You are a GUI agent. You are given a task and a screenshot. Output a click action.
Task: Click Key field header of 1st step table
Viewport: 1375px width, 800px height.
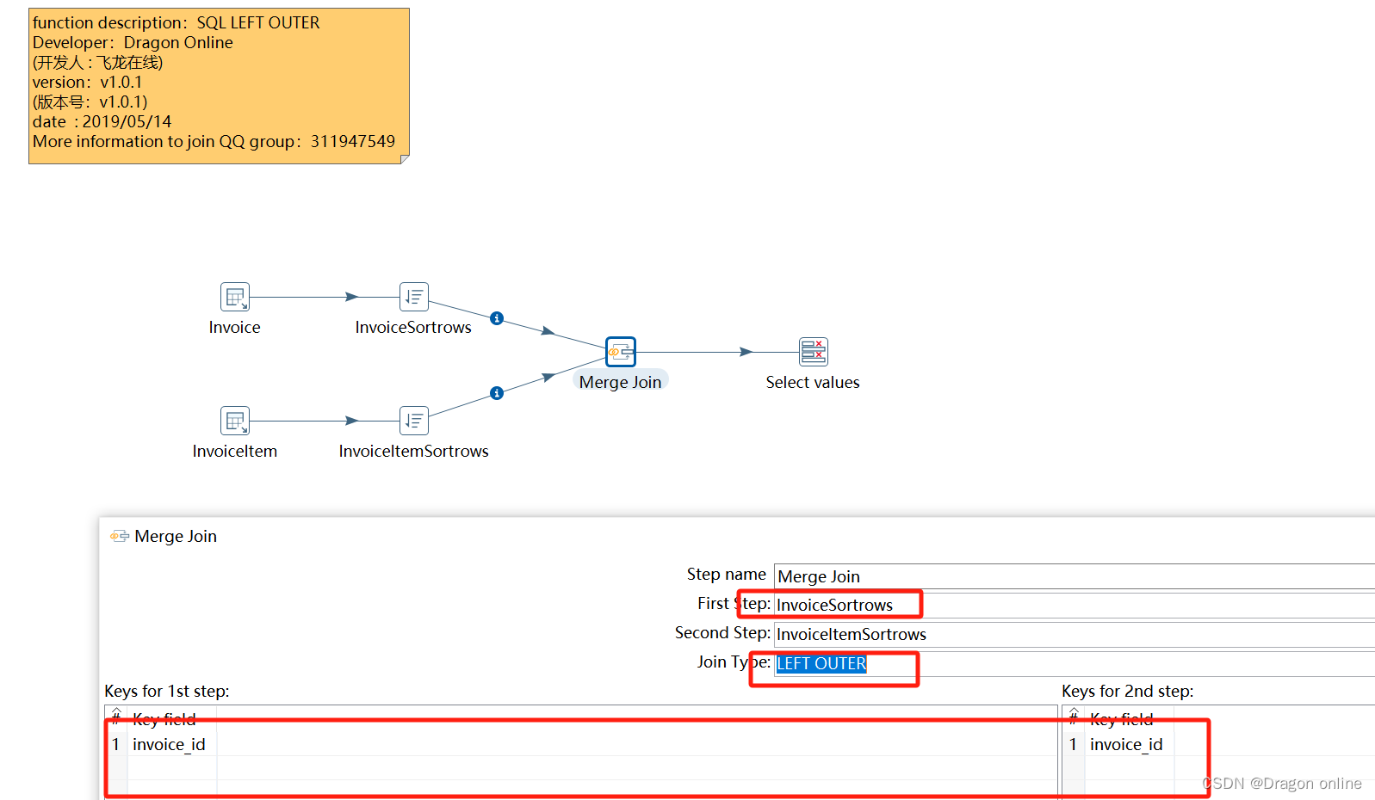coord(164,719)
